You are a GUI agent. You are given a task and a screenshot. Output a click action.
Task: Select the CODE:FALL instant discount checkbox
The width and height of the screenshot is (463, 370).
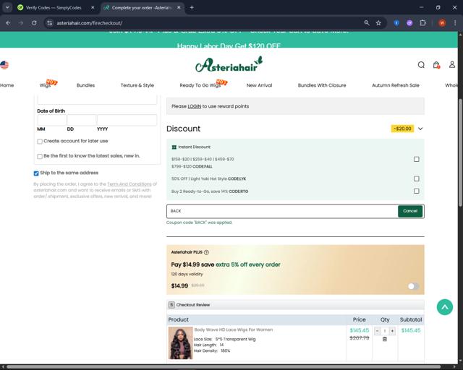pyautogui.click(x=417, y=159)
